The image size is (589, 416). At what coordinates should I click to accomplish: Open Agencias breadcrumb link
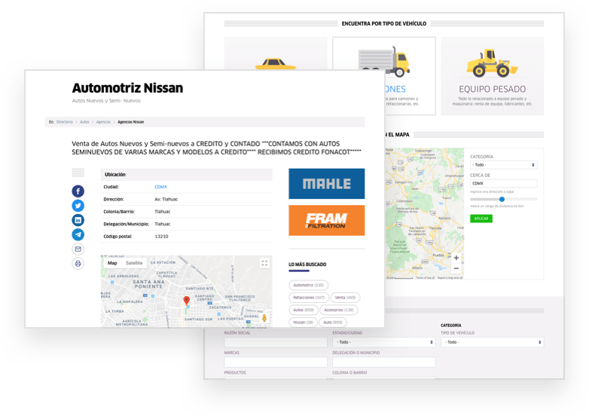click(103, 122)
